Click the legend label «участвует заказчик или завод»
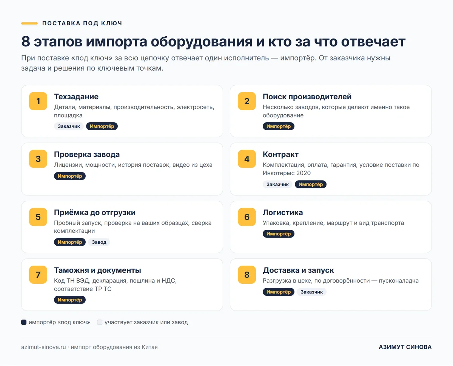This screenshot has height=366, width=453. pos(146,322)
